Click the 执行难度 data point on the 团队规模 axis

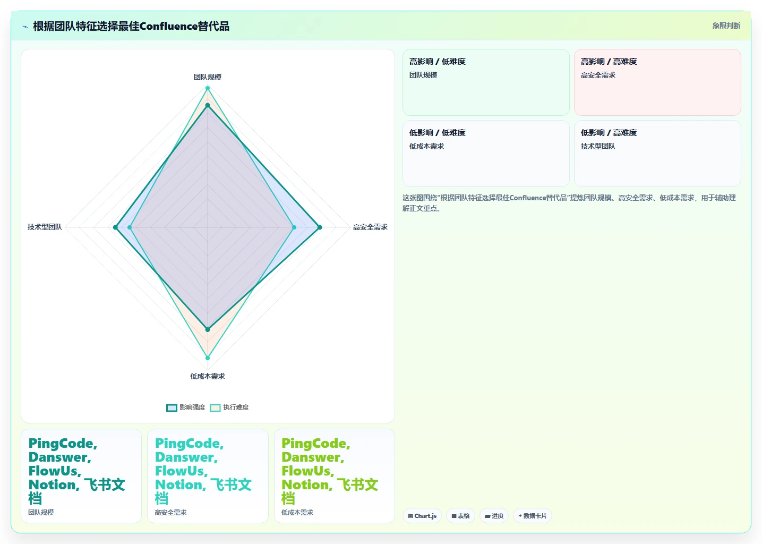pos(208,88)
